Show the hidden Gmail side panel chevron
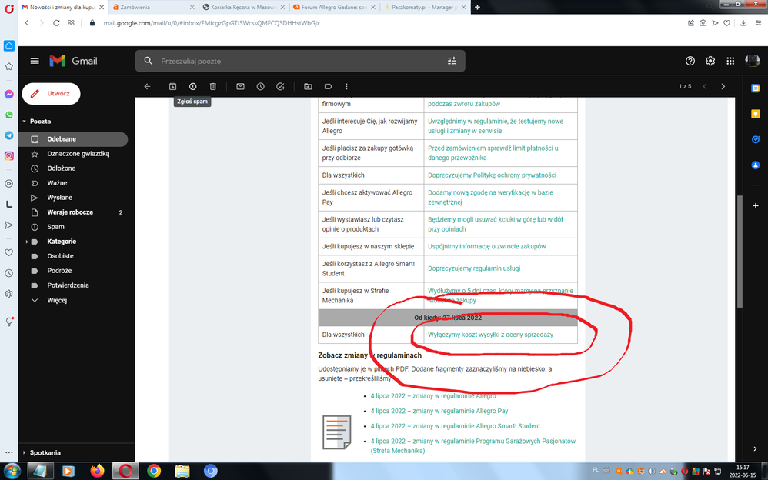Viewport: 768px width, 480px height. pyautogui.click(x=755, y=448)
